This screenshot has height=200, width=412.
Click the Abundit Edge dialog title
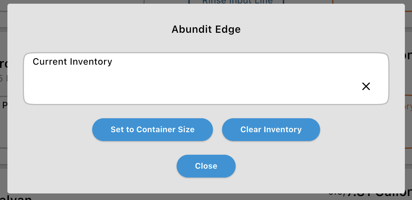pyautogui.click(x=206, y=29)
